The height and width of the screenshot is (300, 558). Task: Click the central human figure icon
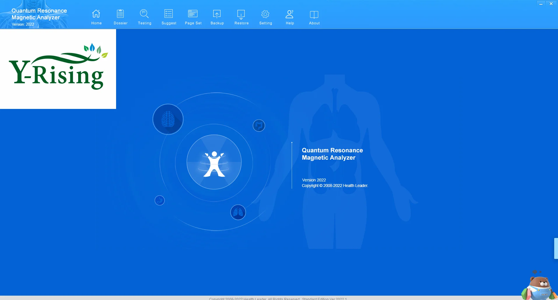coord(214,162)
